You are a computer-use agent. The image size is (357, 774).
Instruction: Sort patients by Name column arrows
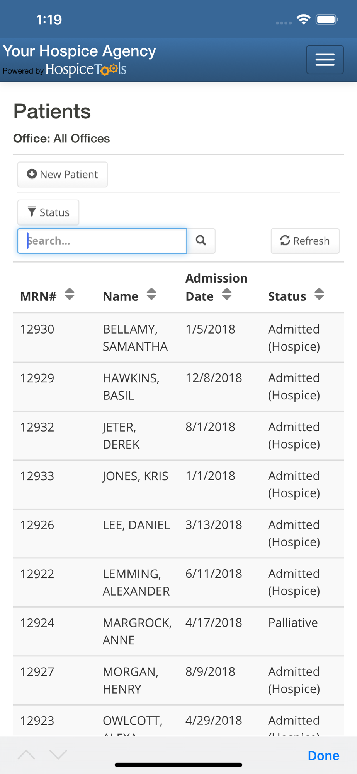coord(151,294)
